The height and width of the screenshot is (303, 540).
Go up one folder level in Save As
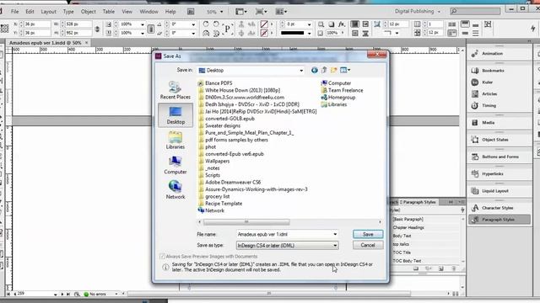[324, 70]
